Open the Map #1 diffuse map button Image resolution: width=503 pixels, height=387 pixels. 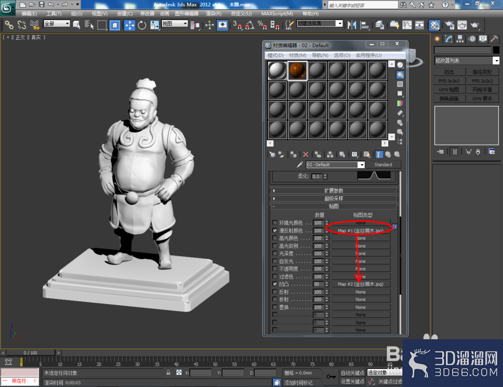(x=361, y=230)
